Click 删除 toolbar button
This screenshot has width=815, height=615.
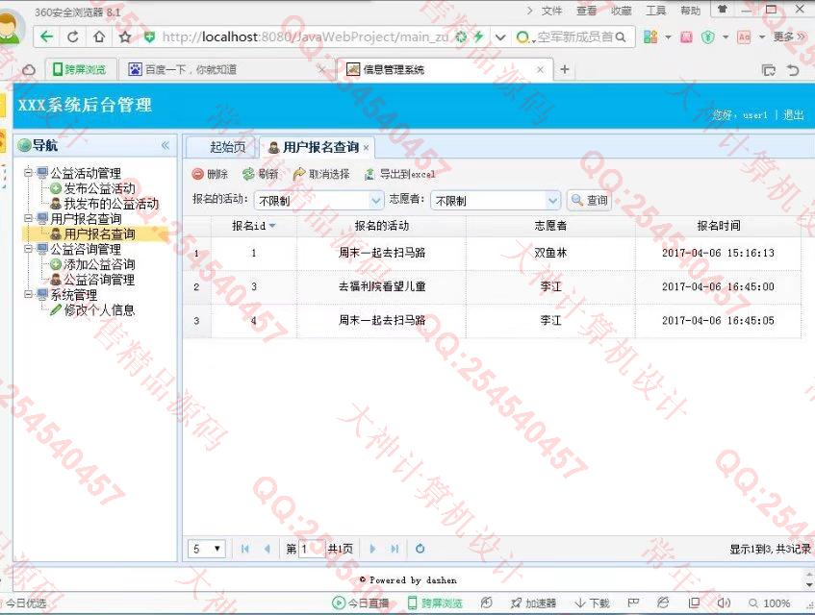(210, 174)
